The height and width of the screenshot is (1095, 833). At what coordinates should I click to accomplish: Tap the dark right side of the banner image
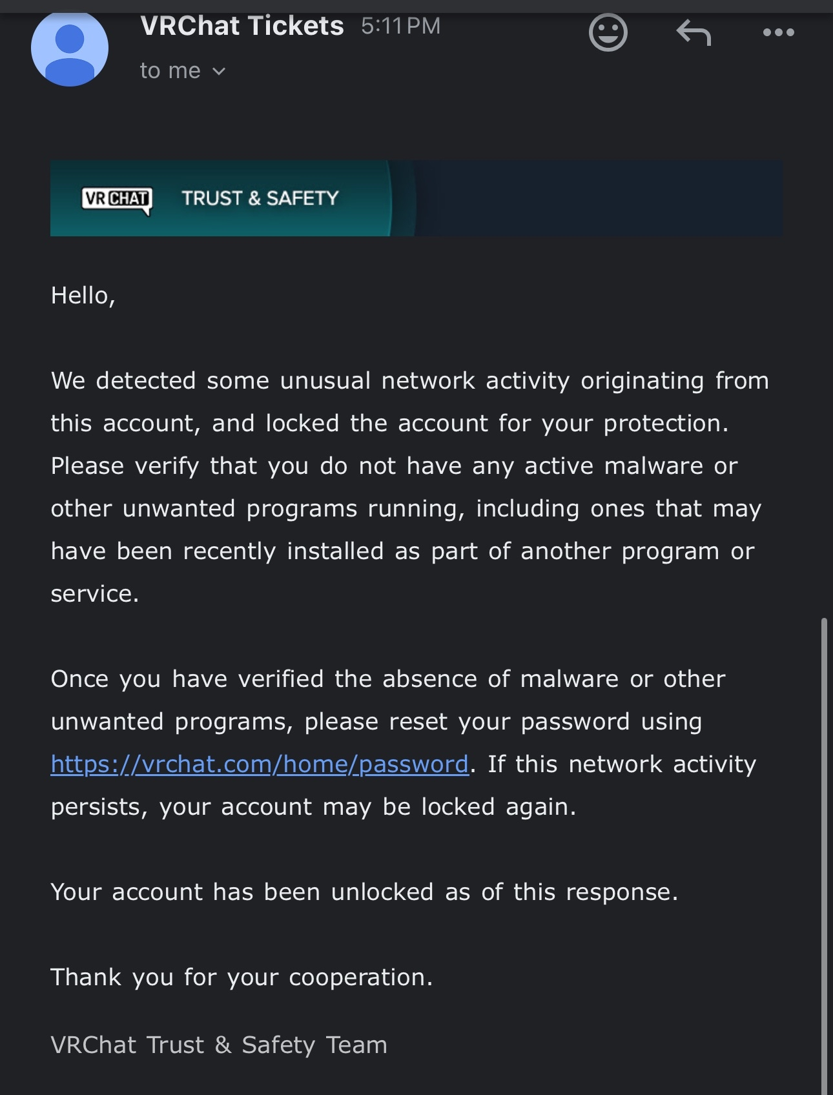597,198
